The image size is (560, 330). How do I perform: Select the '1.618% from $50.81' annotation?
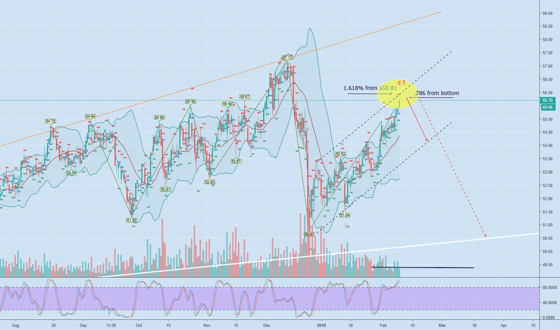[x=370, y=88]
